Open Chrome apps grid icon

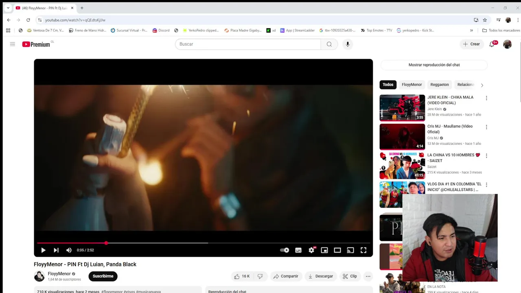click(x=8, y=30)
